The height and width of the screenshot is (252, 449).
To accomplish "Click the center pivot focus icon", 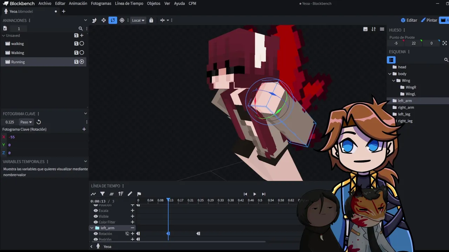I will [x=445, y=43].
